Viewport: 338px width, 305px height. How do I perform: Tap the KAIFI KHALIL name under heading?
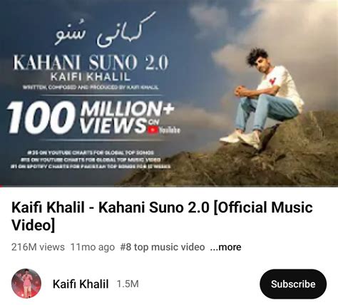pos(91,77)
